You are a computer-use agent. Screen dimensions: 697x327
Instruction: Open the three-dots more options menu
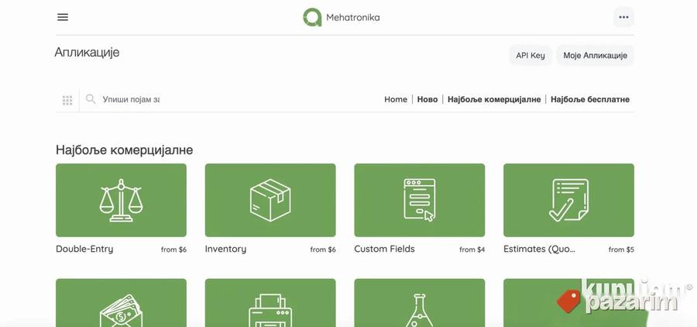[623, 17]
